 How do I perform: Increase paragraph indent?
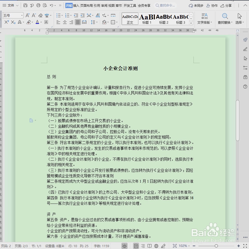pyautogui.click(x=82, y=15)
